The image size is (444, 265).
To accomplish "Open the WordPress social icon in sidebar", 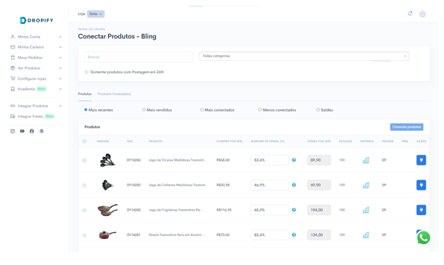I will coord(41,131).
